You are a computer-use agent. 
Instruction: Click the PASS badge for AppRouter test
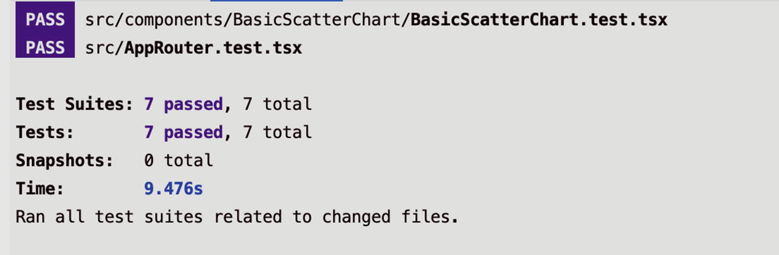pyautogui.click(x=45, y=47)
